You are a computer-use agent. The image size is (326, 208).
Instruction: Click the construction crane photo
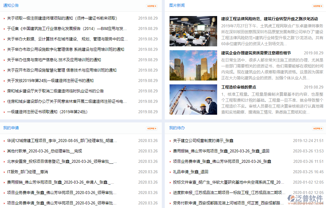pyautogui.click(x=193, y=100)
